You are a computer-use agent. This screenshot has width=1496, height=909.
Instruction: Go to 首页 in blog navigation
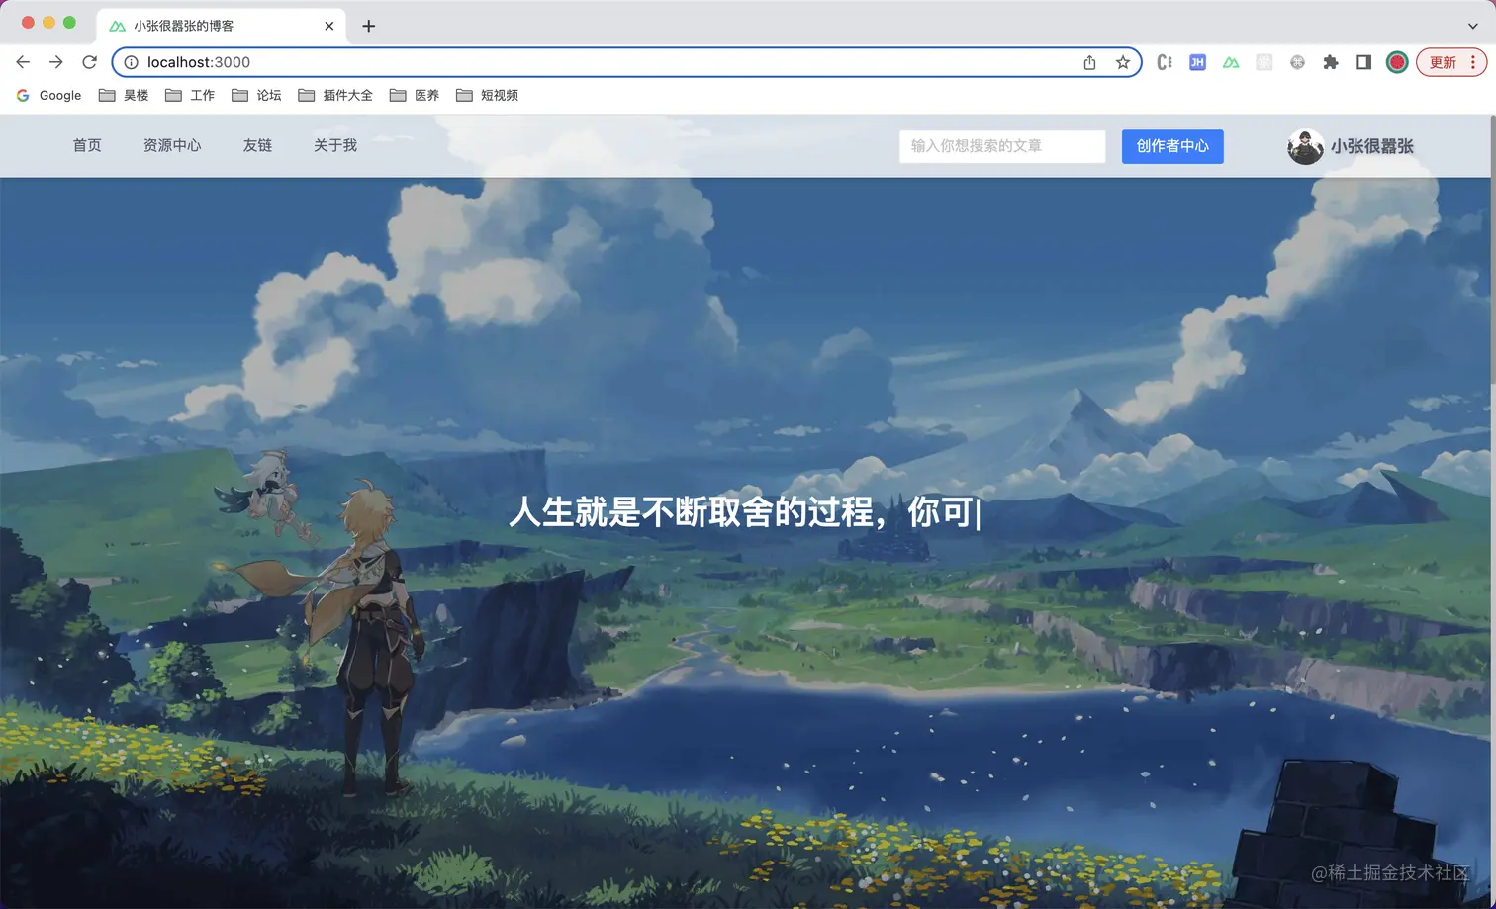tap(87, 145)
